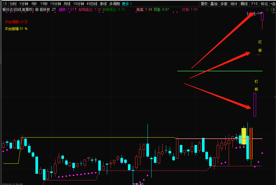Click the 捉妖技 indicator name
276x185 pixels.
45,9
